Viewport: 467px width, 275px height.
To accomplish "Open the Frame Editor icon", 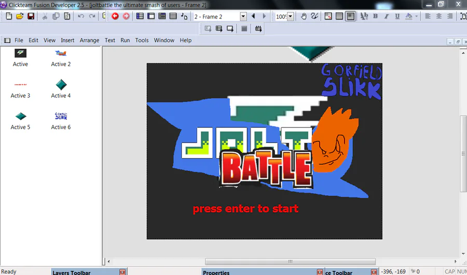I will [151, 16].
